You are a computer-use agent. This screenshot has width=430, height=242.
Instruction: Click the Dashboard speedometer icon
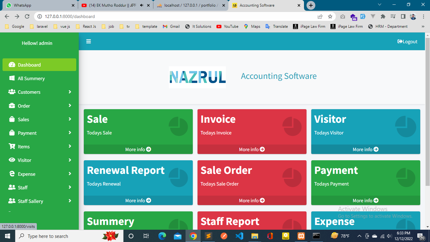[x=12, y=65]
